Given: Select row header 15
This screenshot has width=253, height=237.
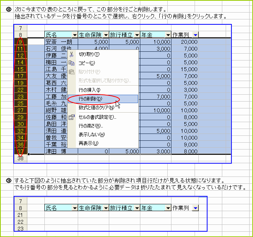Looking at the screenshot, I should (20, 69).
